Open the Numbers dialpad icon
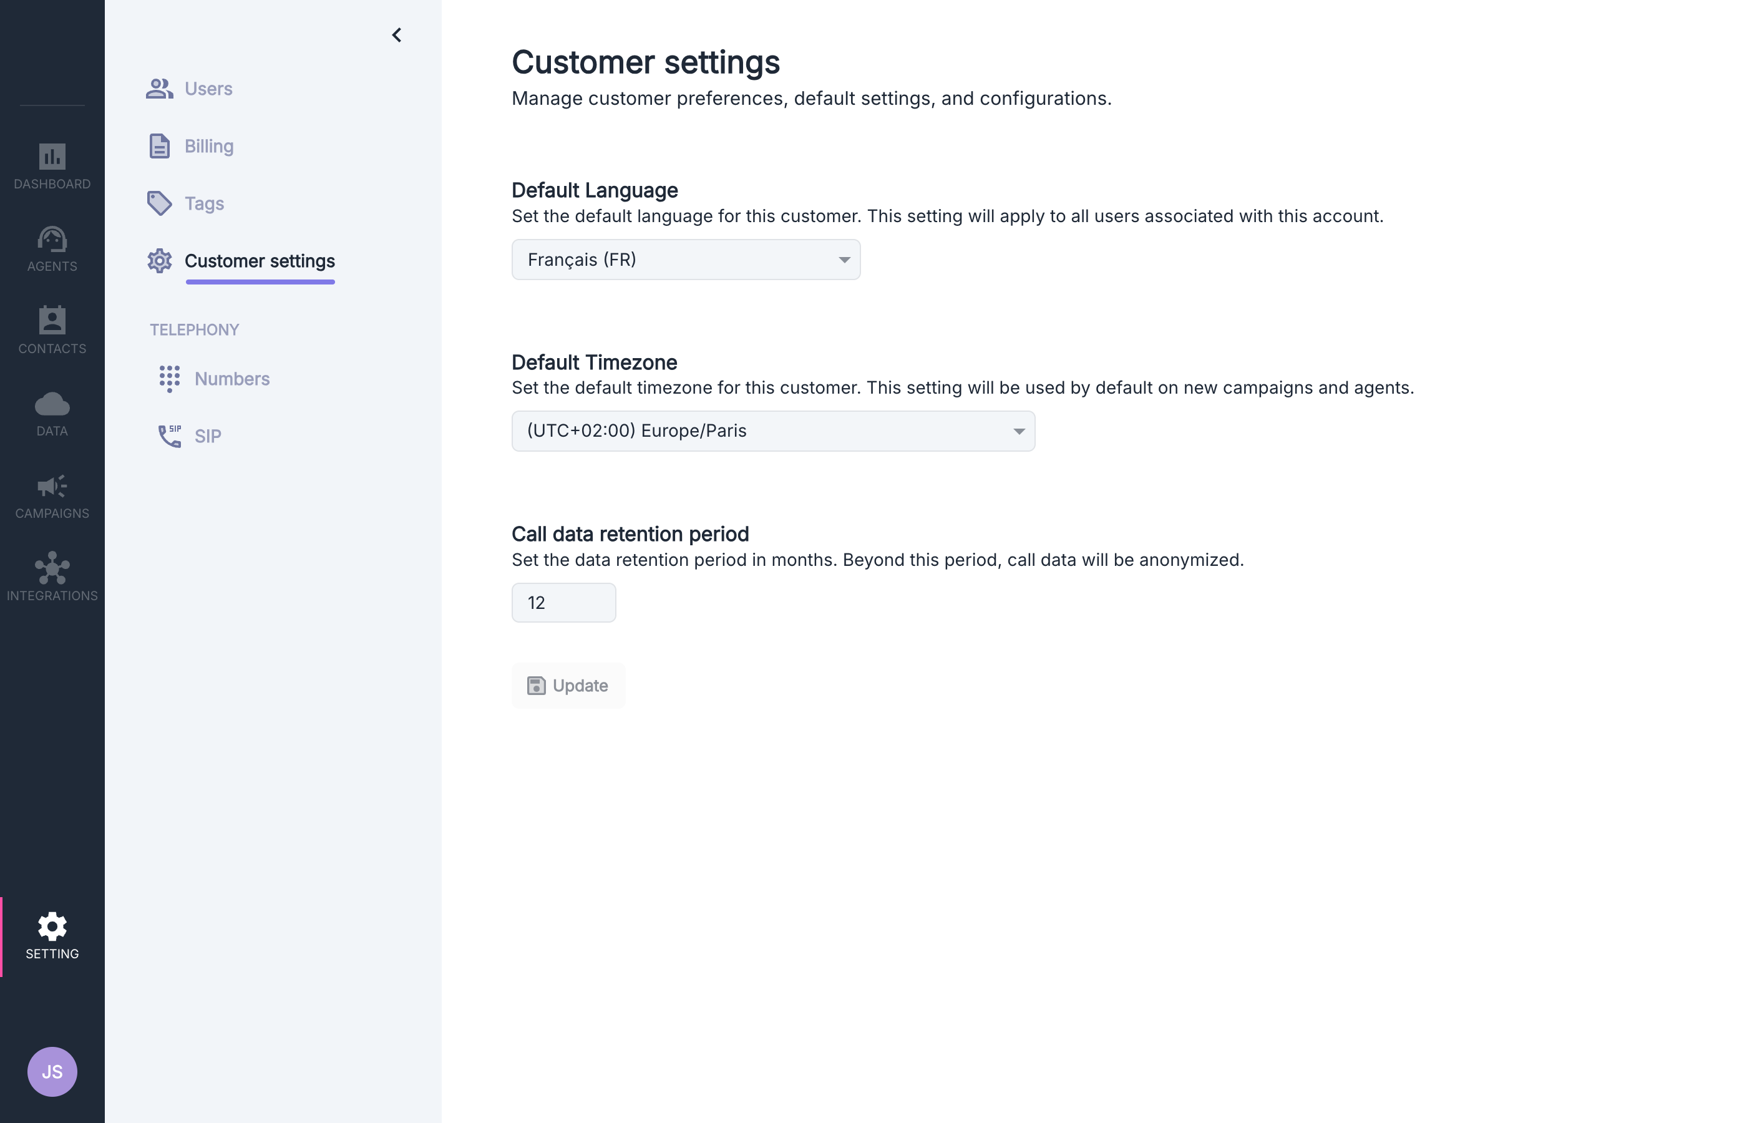Screen dimensions: 1747x1123 pyautogui.click(x=168, y=379)
